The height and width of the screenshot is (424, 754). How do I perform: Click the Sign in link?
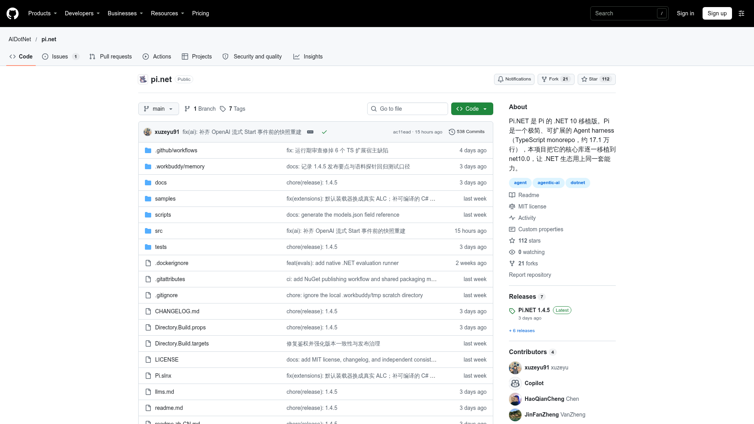point(685,13)
